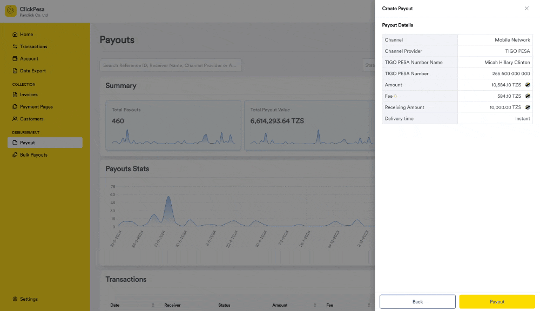
Task: Click the ClickPesa logo icon
Action: pos(11,11)
